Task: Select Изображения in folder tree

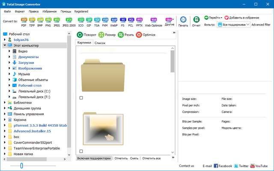Action: pyautogui.click(x=30, y=69)
